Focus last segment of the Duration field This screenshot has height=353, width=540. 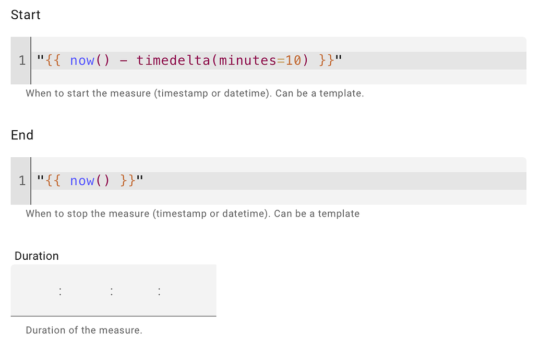coord(185,292)
